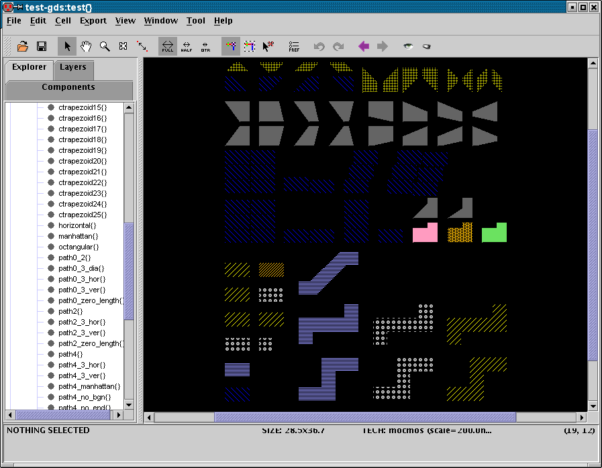Viewport: 602px width, 468px height.
Task: Click canvas vertical scrollbar thumb
Action: tap(593, 245)
